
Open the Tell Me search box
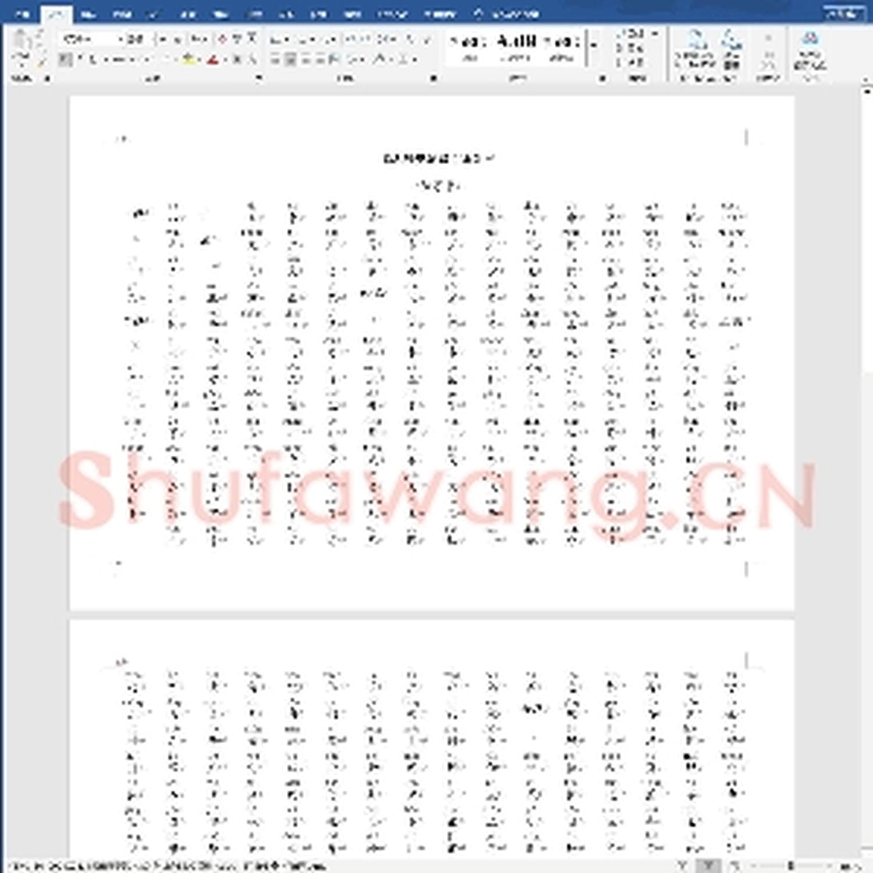506,14
